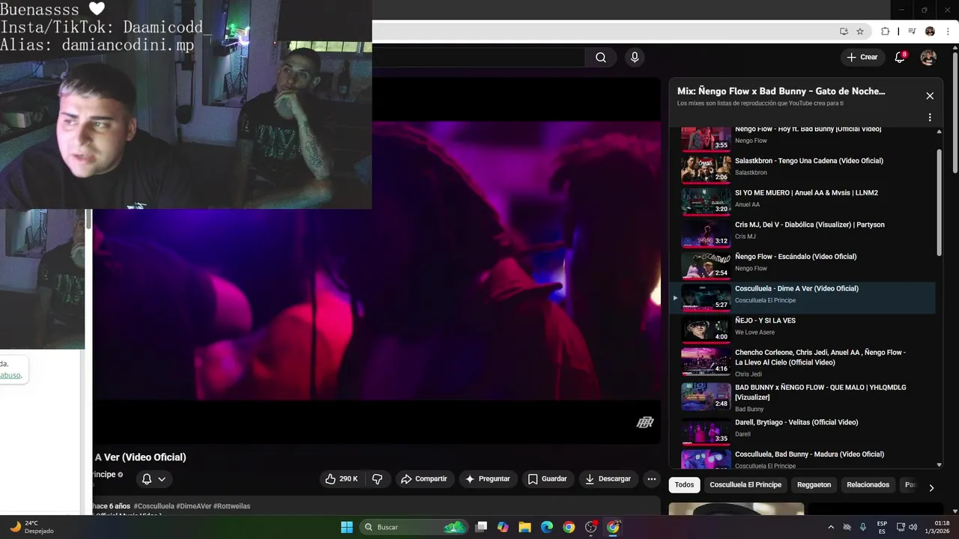Click the #Cosculluela hashtag link
This screenshot has height=539, width=959.
pos(154,506)
